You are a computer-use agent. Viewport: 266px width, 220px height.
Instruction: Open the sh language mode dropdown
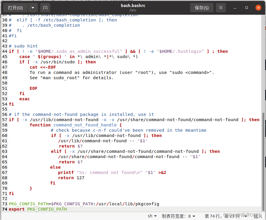pos(152,216)
